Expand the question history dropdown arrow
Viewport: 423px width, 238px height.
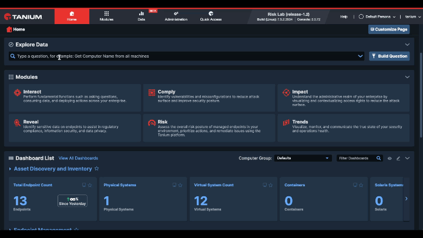click(x=360, y=56)
